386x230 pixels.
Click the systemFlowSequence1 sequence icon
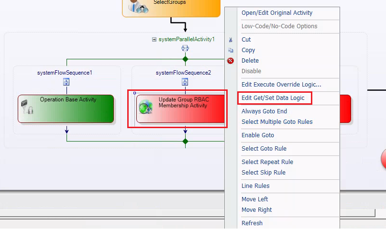pyautogui.click(x=66, y=82)
